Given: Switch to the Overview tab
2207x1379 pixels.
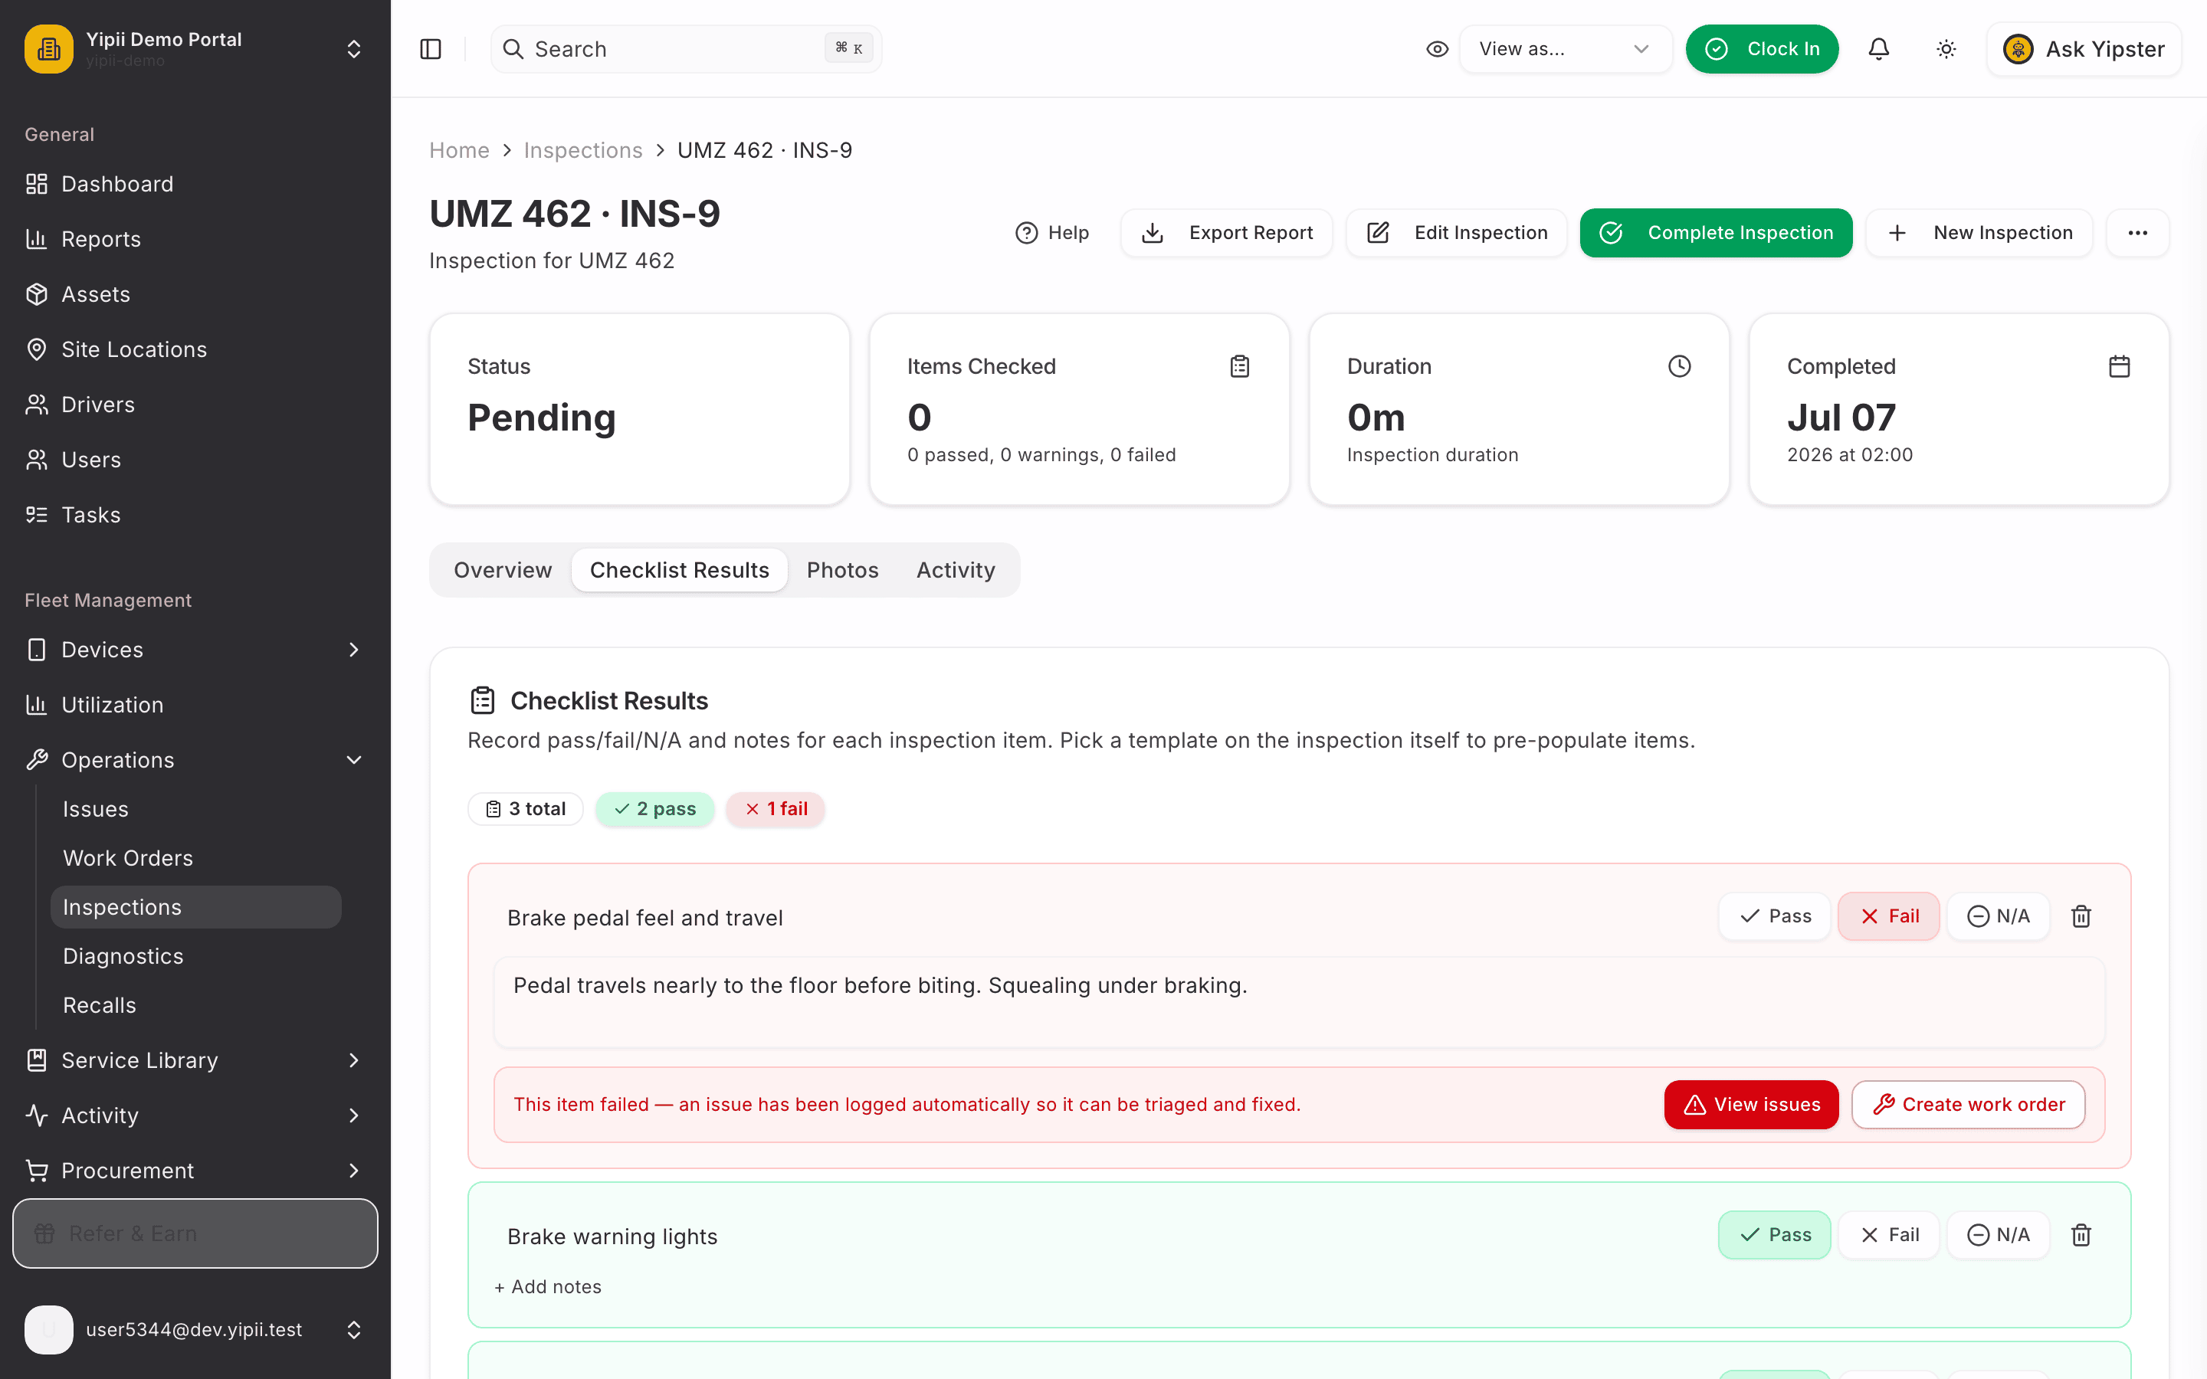Looking at the screenshot, I should tap(503, 570).
